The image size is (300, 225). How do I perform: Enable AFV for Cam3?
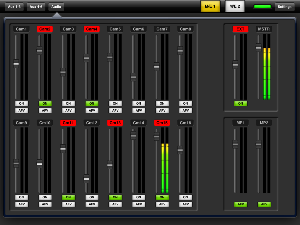69,110
